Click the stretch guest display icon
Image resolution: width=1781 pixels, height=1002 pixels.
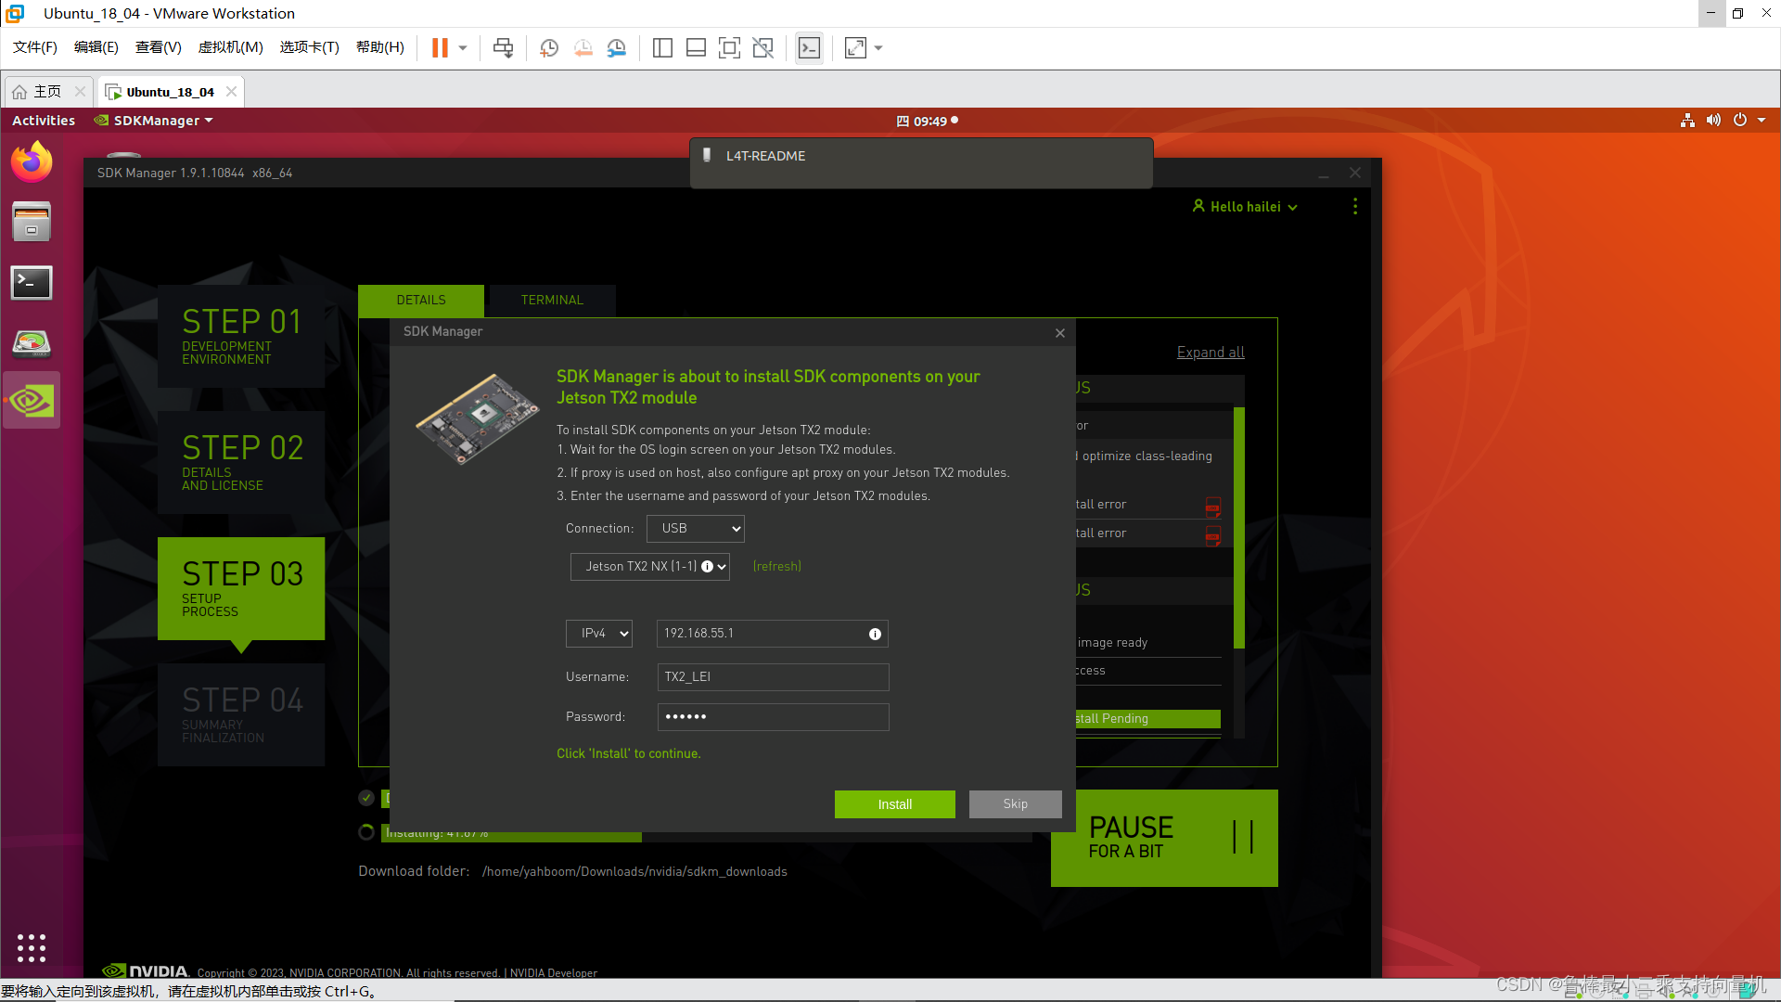click(855, 47)
